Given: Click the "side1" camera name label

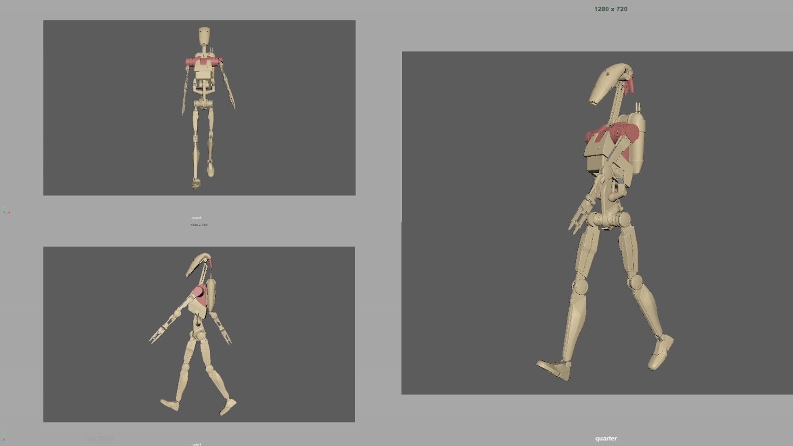Looking at the screenshot, I should (197, 444).
